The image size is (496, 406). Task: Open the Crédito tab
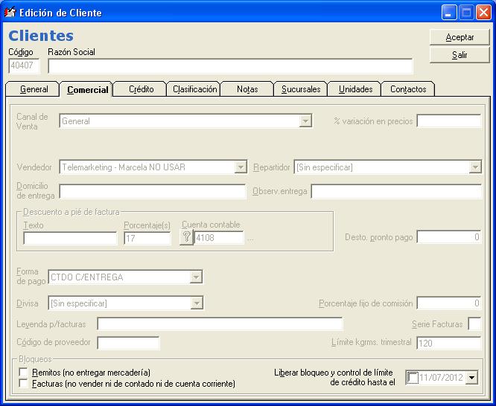(141, 89)
